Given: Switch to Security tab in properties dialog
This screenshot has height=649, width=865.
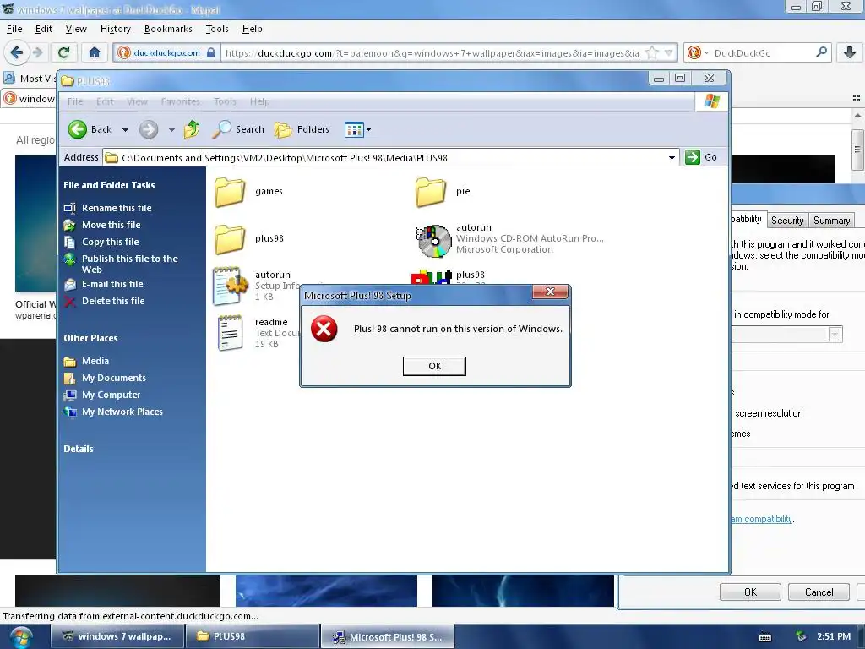Looking at the screenshot, I should coord(787,221).
